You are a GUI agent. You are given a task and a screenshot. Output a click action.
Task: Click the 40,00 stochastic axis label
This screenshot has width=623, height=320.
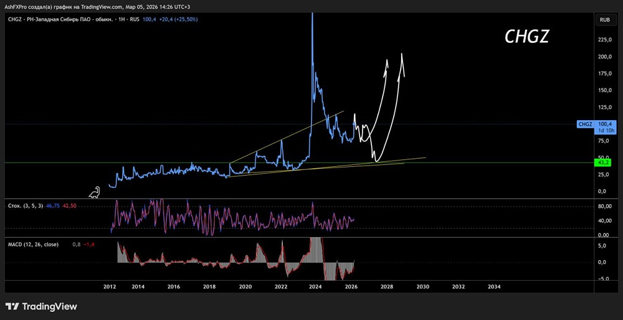604,221
